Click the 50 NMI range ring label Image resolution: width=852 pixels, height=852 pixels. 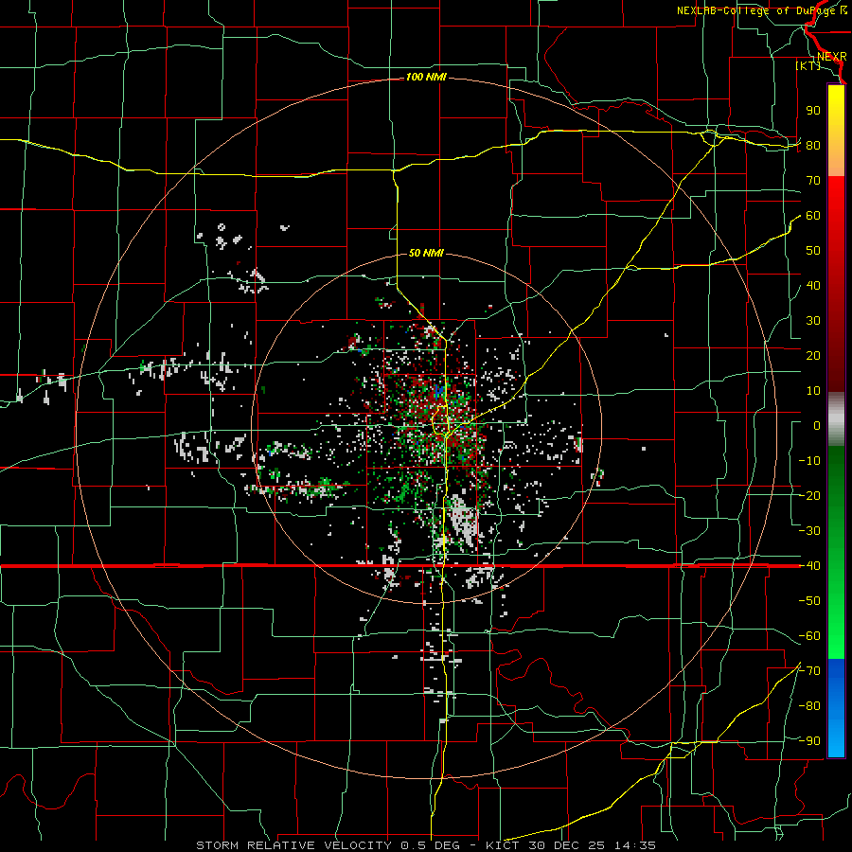click(426, 253)
